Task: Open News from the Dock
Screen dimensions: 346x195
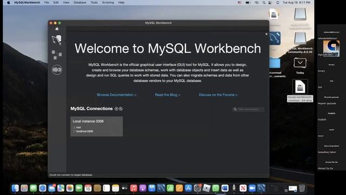Action: click(x=243, y=188)
